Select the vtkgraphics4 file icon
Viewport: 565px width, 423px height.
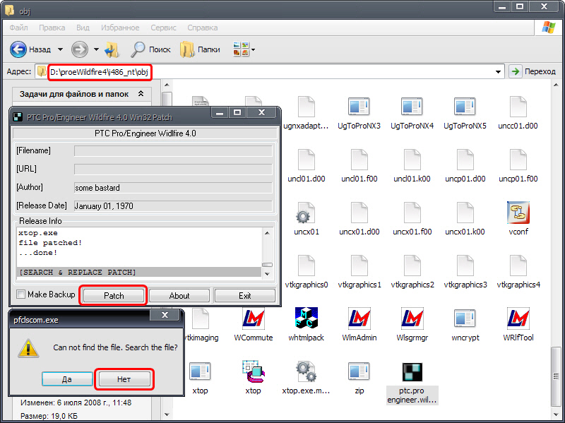518,266
